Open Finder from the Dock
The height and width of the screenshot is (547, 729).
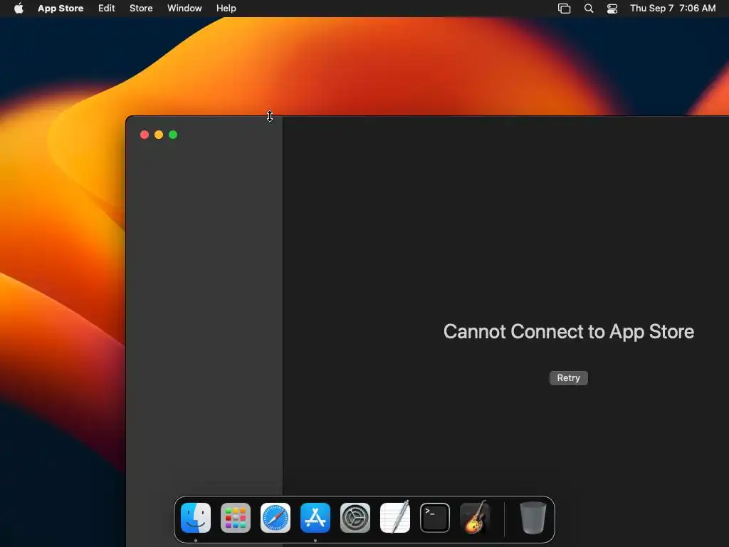196,518
